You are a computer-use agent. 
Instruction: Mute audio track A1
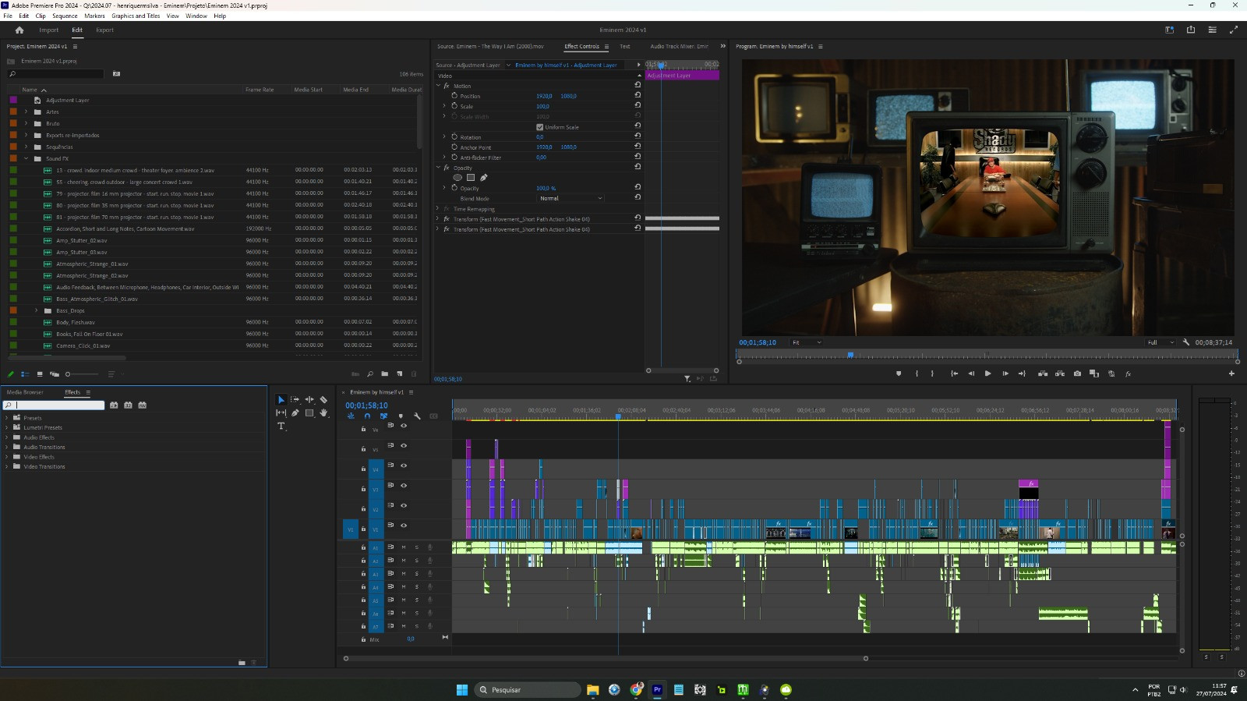pyautogui.click(x=404, y=547)
